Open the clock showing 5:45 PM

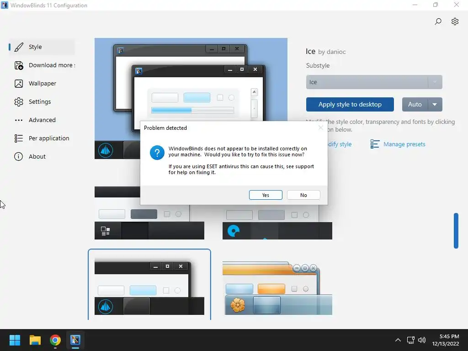446,340
